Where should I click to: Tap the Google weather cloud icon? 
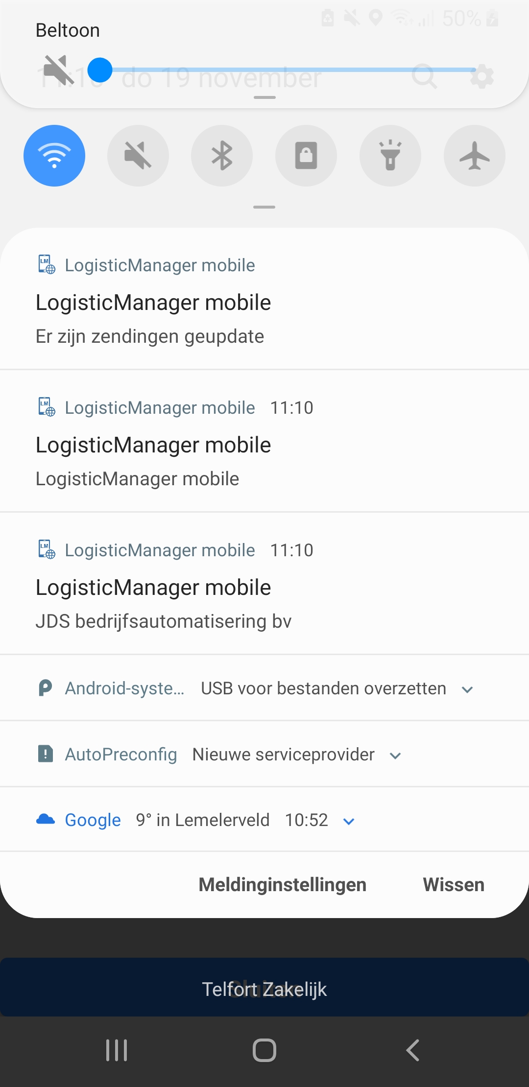coord(46,819)
